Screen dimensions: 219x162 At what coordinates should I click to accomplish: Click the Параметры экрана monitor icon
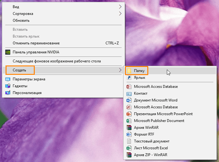[8, 79]
